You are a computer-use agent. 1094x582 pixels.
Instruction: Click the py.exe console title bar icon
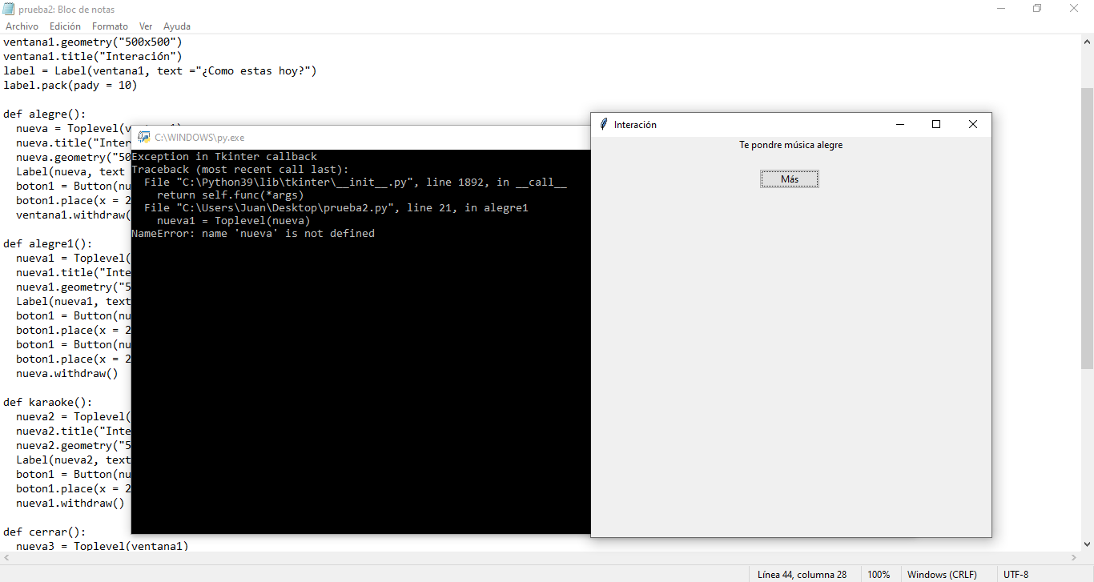pos(144,137)
